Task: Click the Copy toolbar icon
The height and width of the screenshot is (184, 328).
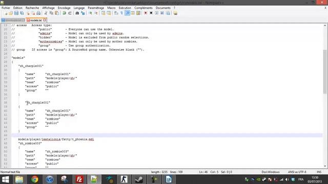Action: click(x=51, y=13)
